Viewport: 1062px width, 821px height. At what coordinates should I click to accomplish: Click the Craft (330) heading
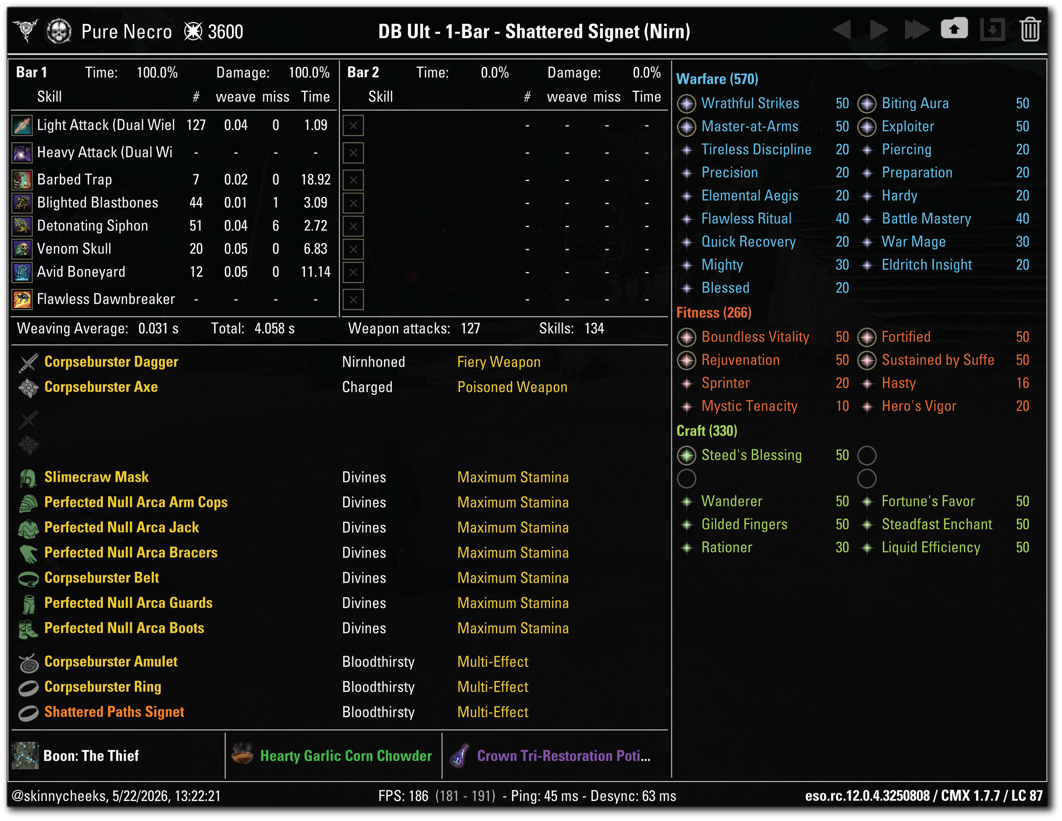point(706,430)
